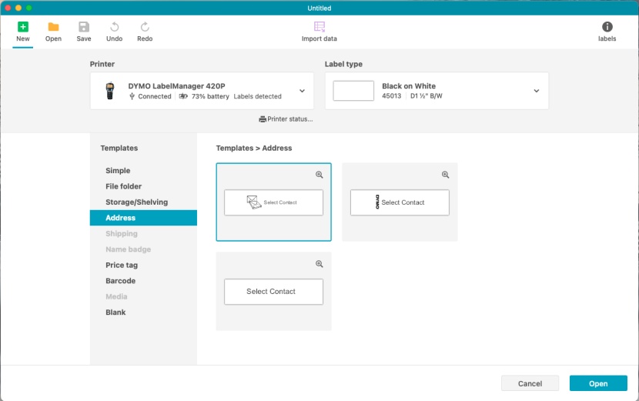
Task: Click the Save disk icon
Action: 84,27
